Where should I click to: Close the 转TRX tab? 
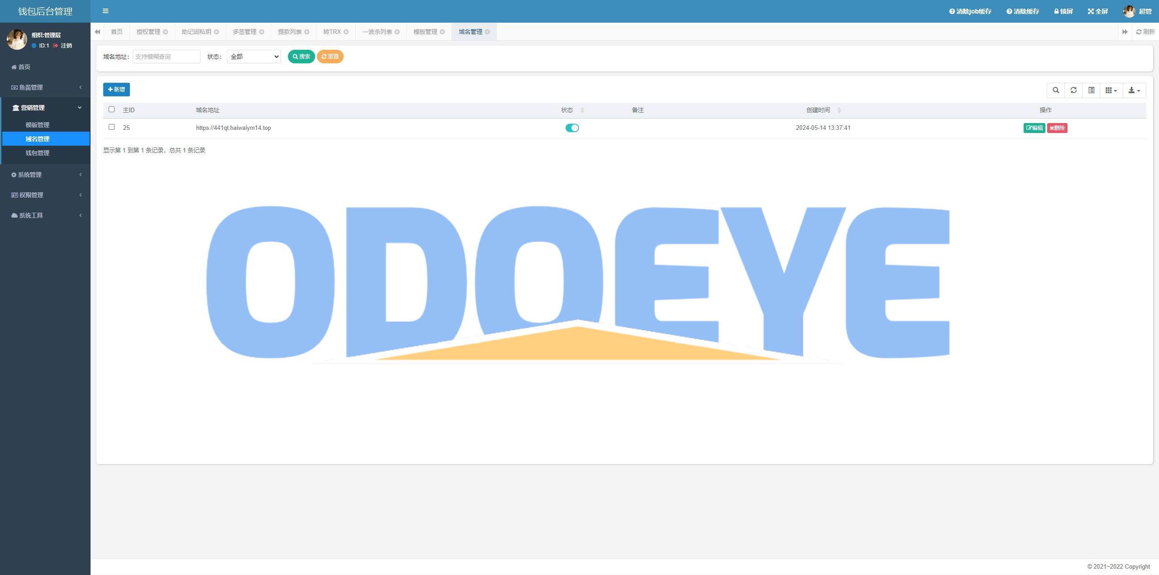point(346,32)
